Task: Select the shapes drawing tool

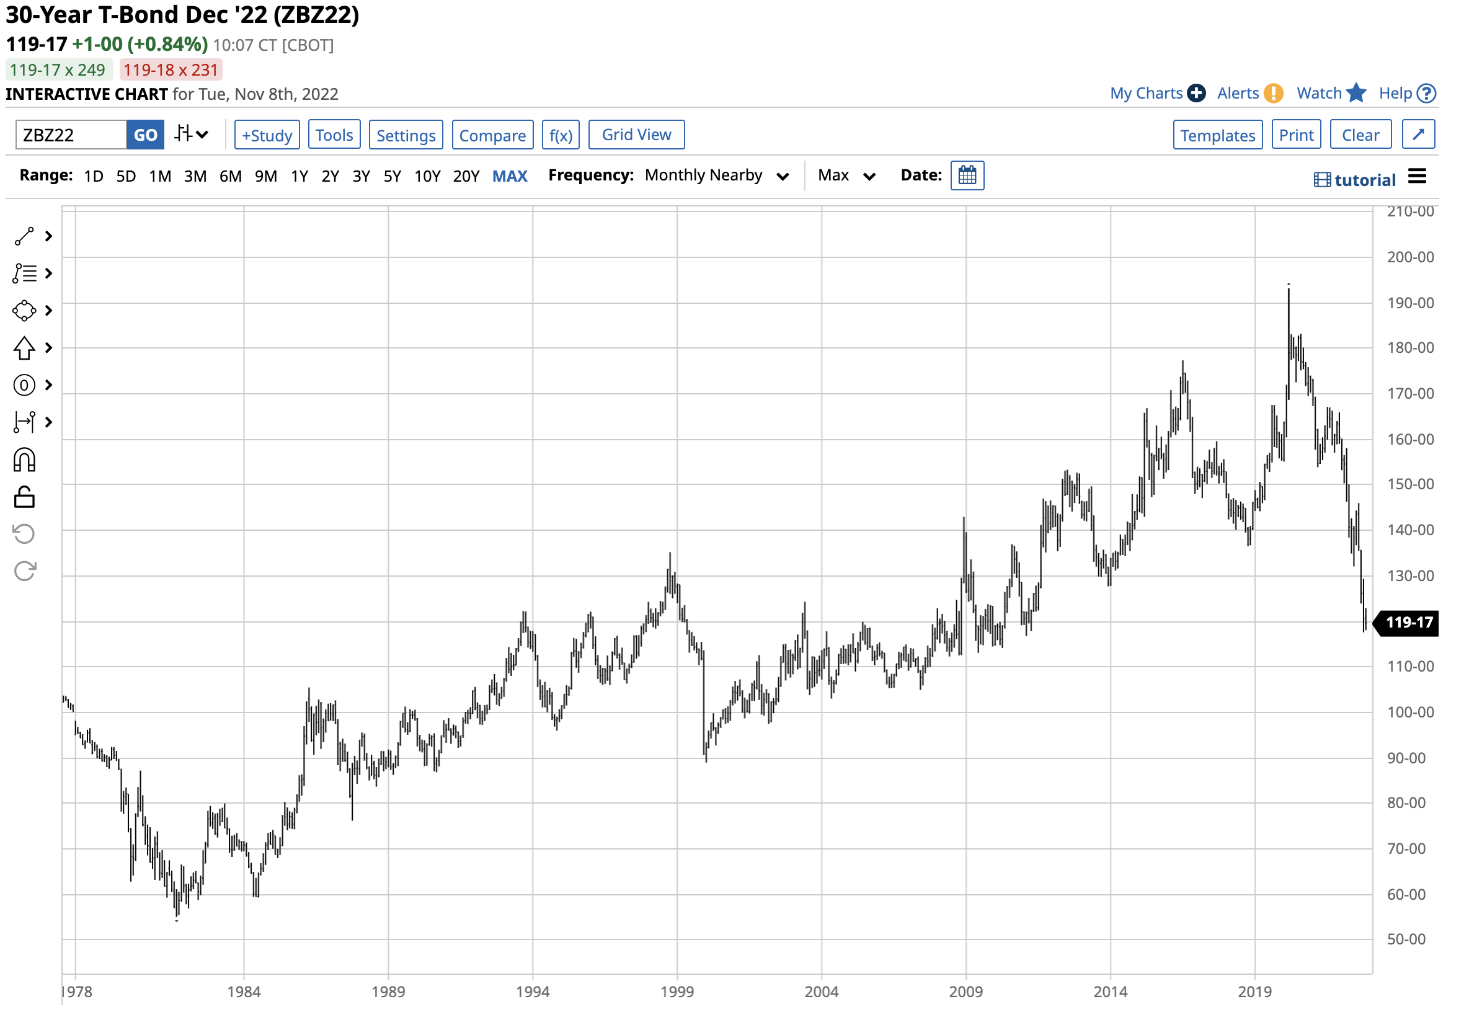Action: point(24,311)
